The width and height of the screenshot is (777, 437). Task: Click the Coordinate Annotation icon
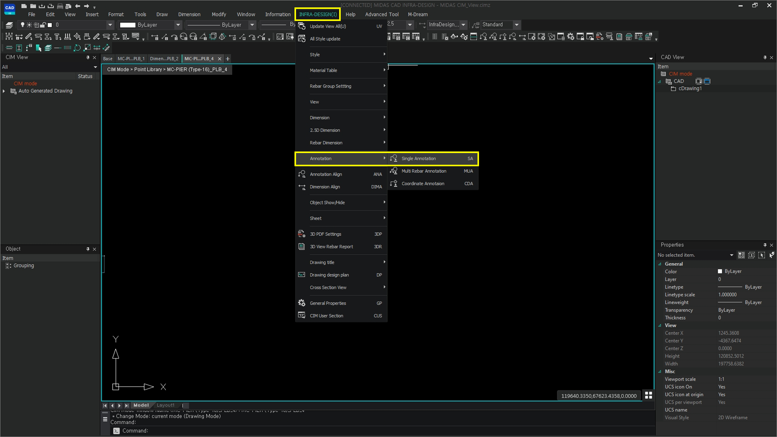394,183
